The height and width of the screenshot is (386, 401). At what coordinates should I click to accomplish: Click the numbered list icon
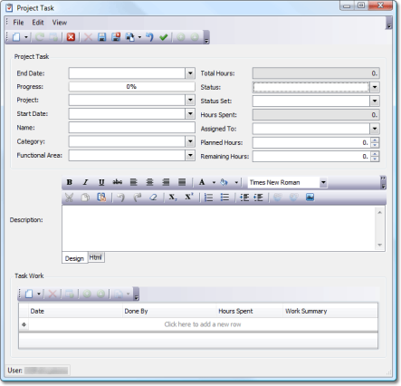click(x=208, y=198)
